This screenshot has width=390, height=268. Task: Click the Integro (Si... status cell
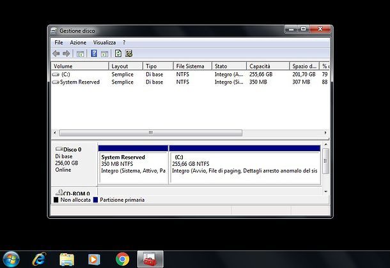(229, 82)
